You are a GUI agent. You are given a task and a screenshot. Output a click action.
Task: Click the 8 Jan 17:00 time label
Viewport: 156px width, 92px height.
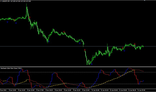pyautogui.click(x=40, y=90)
